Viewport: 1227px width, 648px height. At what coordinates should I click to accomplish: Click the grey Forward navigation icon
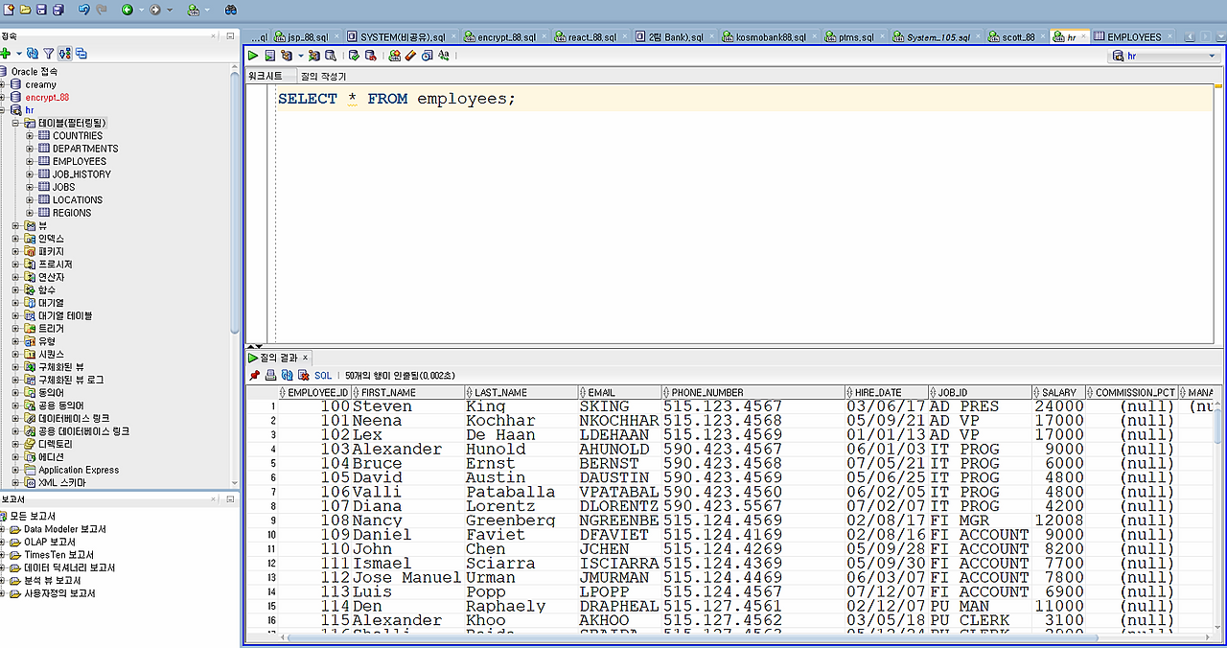click(155, 10)
